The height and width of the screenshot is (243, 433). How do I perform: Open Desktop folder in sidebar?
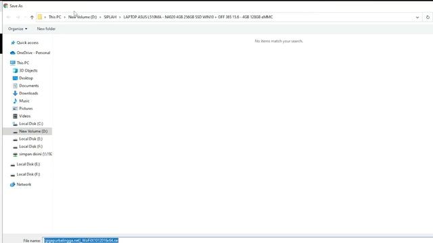[26, 78]
